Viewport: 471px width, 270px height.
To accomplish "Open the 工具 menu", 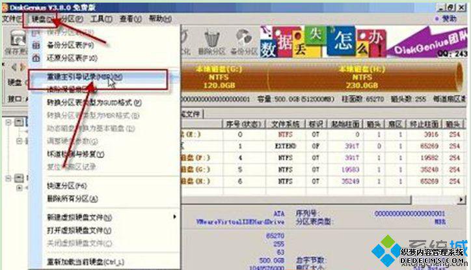I will (101, 19).
